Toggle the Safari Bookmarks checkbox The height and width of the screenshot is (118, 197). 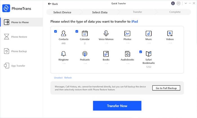click(140, 52)
